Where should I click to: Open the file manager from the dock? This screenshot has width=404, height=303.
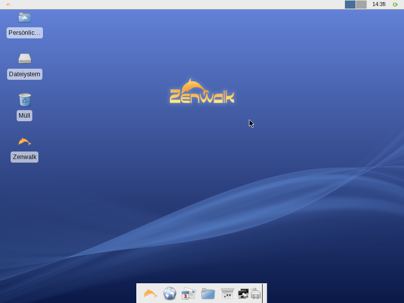coord(207,293)
